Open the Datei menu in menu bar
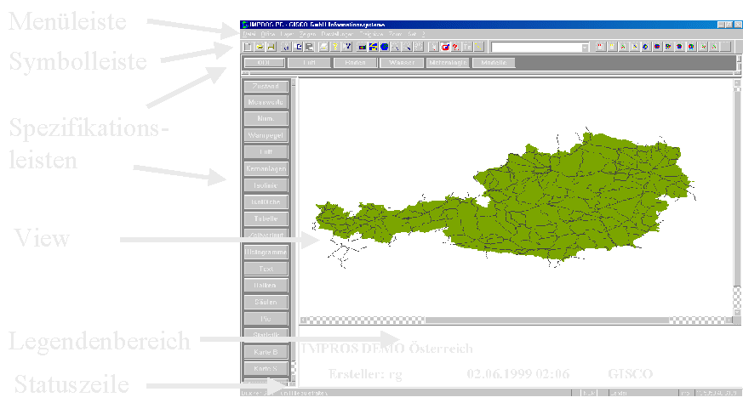Viewport: 743px width, 403px height. 248,35
